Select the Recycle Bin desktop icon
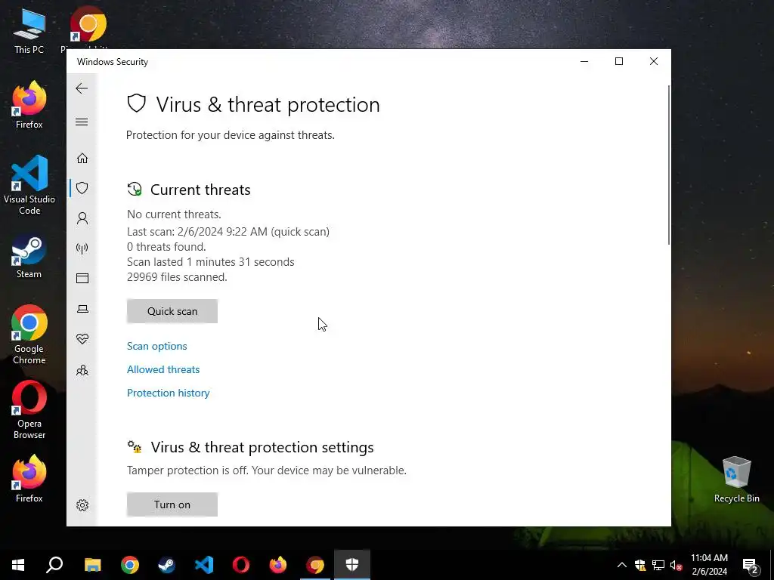Screen dimensions: 774x580 coord(736,480)
